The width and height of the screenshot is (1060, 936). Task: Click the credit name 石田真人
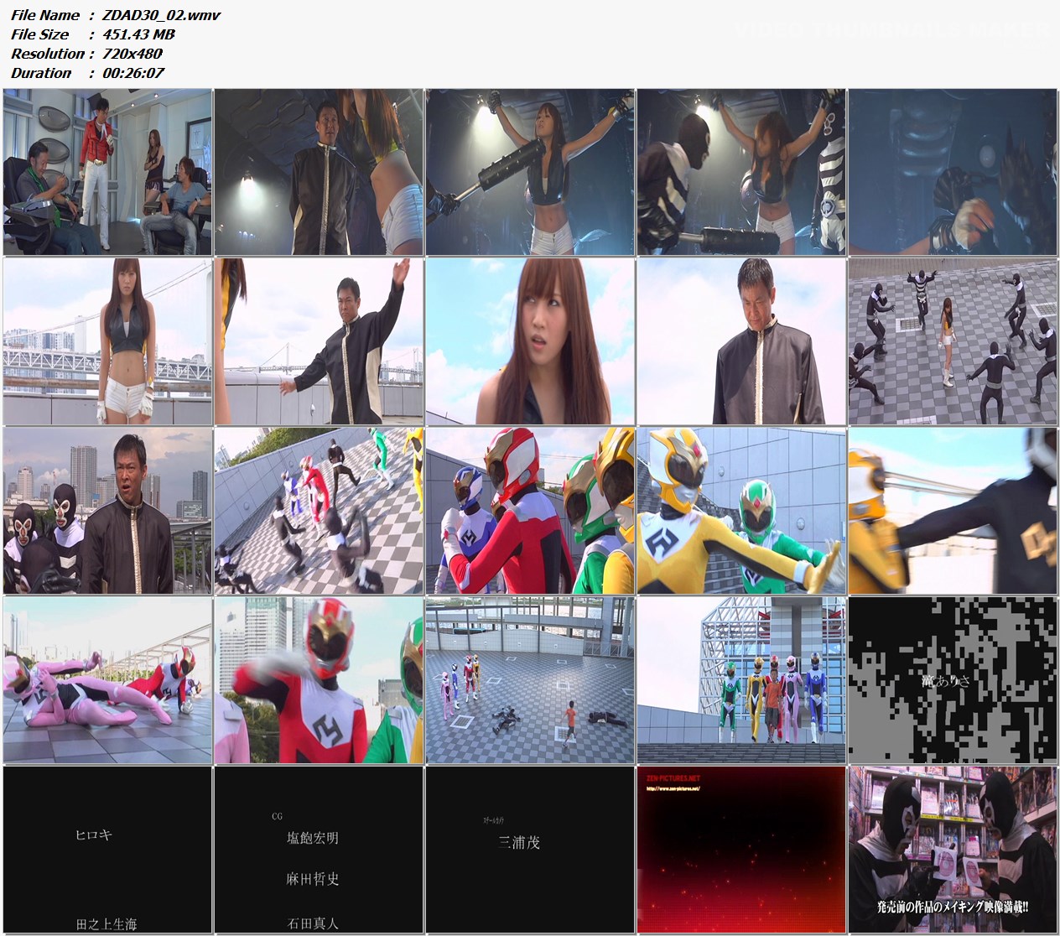point(313,923)
